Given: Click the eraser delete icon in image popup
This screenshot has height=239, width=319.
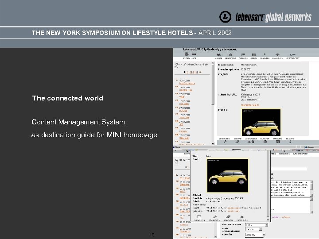Looking at the screenshot, I should pos(229,217).
